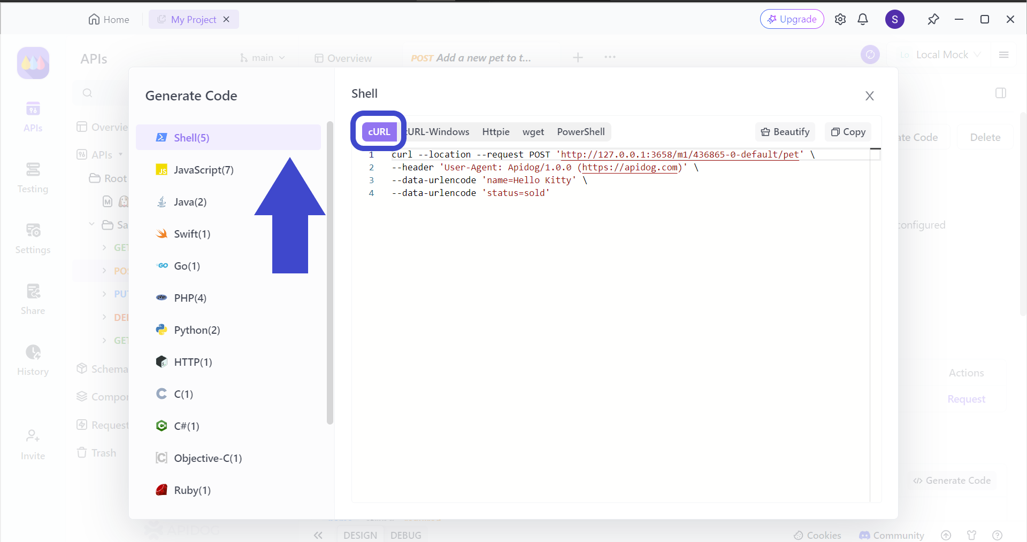The width and height of the screenshot is (1027, 542).
Task: Open notifications via the bell icon
Action: 863,19
